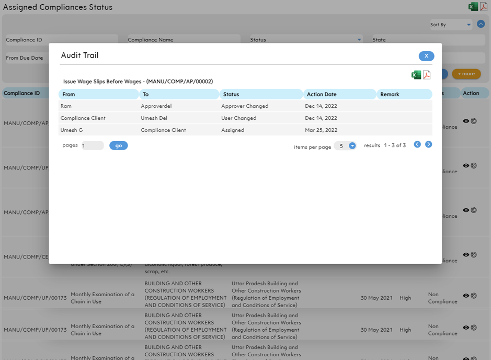491x360 pixels.
Task: Click the Ram cell in From column
Action: tap(66, 106)
